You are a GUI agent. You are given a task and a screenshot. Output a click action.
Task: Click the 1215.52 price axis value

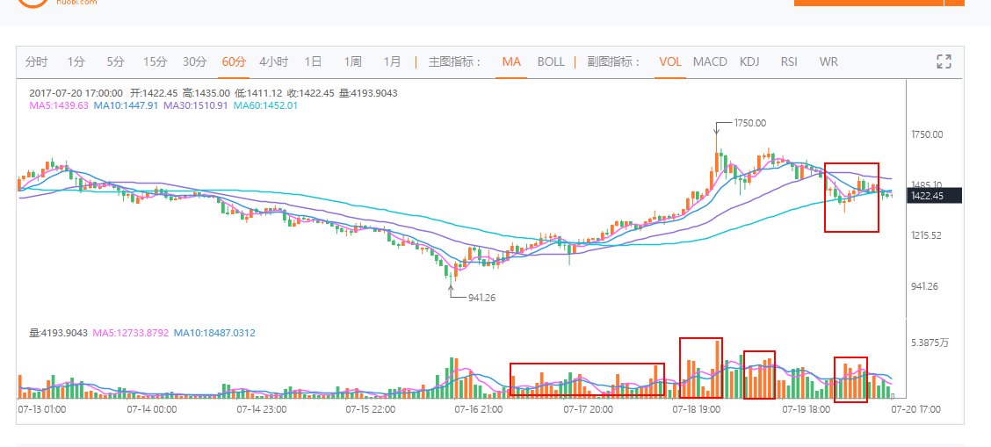(x=927, y=234)
